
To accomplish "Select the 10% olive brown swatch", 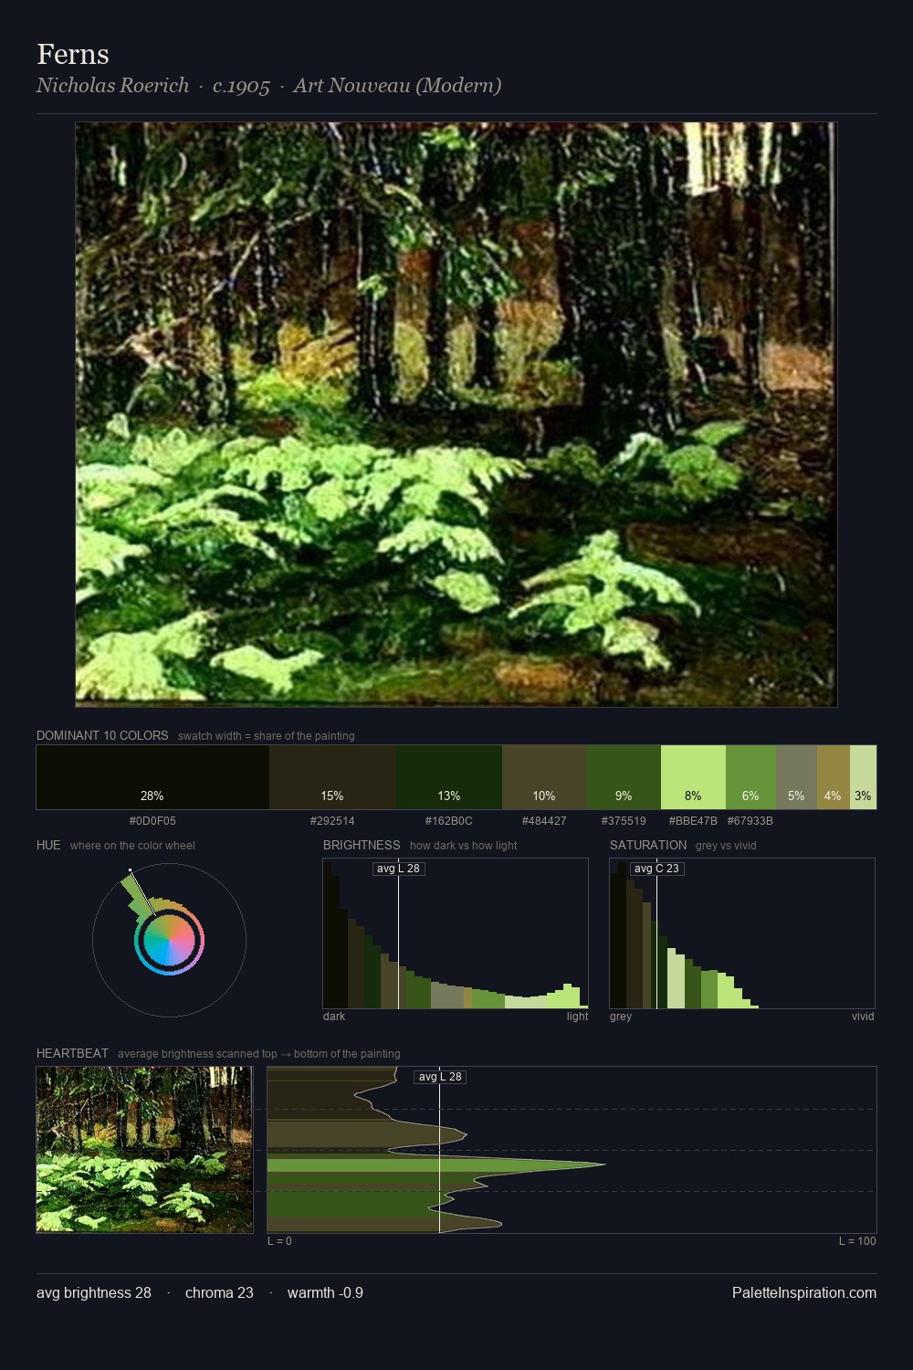I will [x=544, y=777].
